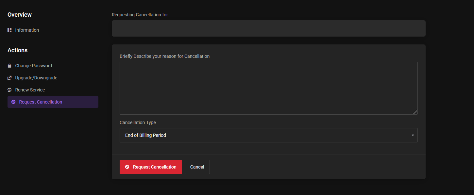This screenshot has width=474, height=195.
Task: Click the textarea resize handle corner
Action: (x=415, y=112)
